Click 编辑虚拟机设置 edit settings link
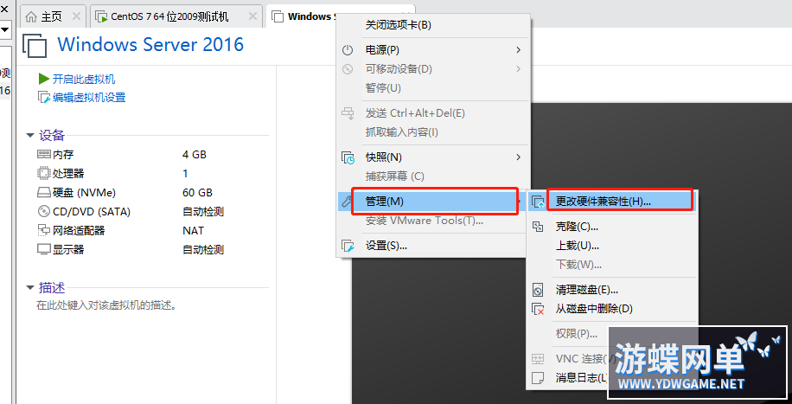 coord(89,98)
